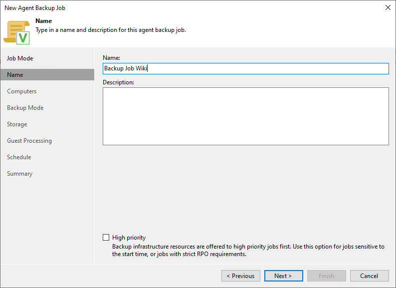Go to the Job Mode step
The height and width of the screenshot is (288, 396).
coord(20,58)
